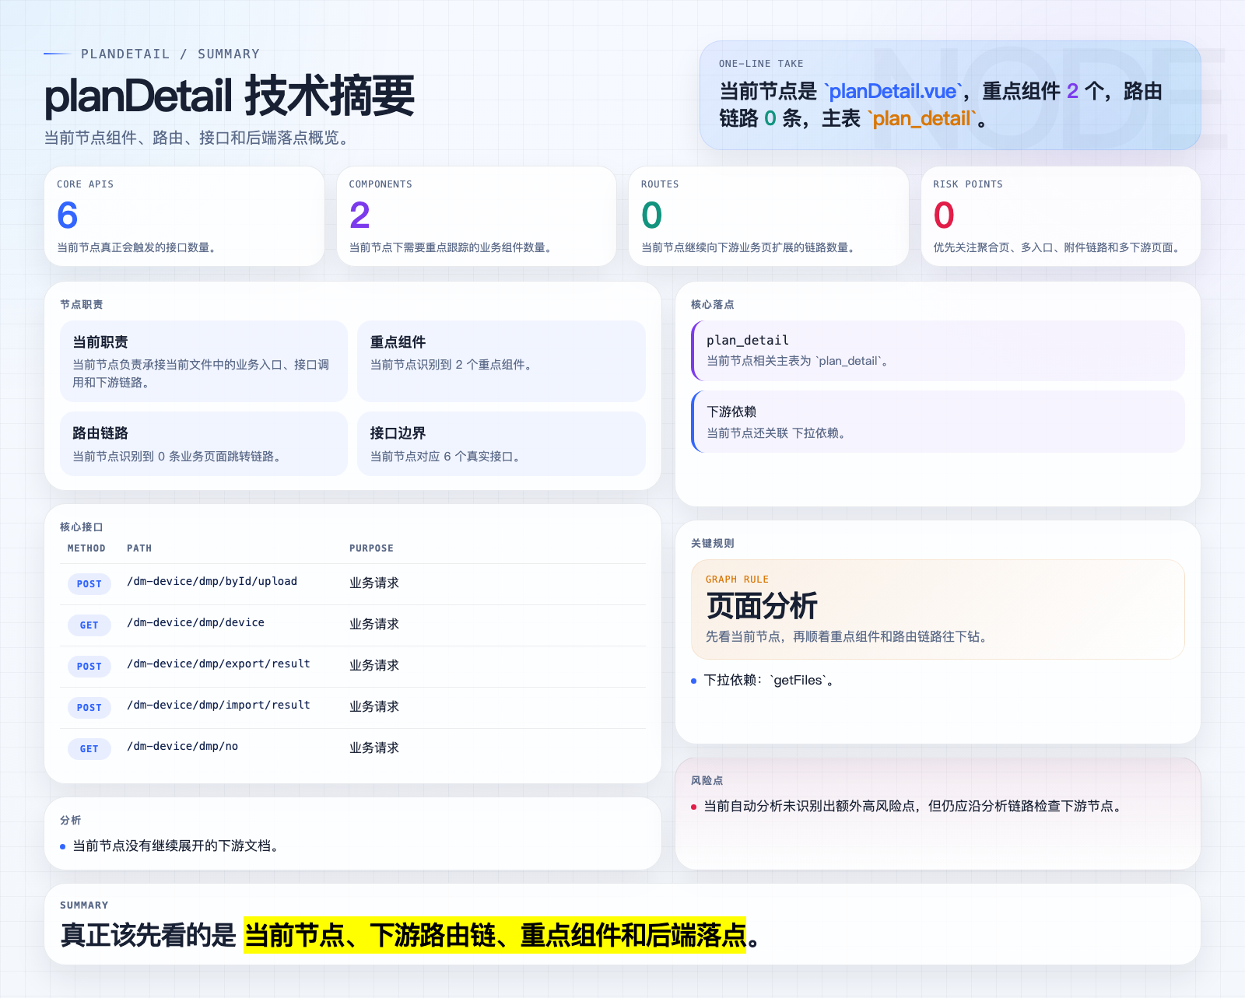
Task: Click GET badge for dmp/device row
Action: (x=89, y=625)
